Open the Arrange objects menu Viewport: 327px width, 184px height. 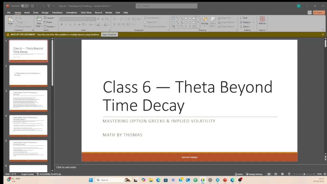[x=205, y=21]
